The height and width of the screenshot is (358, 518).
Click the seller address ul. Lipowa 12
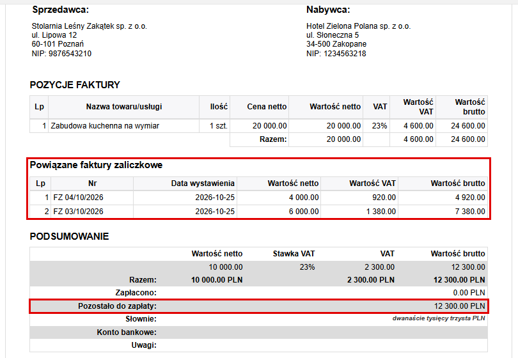click(x=54, y=35)
